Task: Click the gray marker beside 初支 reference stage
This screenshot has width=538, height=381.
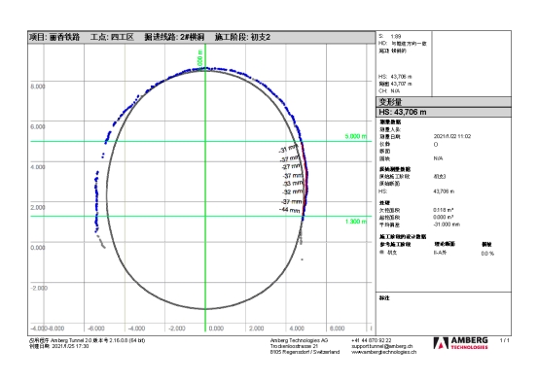Action: click(x=381, y=253)
